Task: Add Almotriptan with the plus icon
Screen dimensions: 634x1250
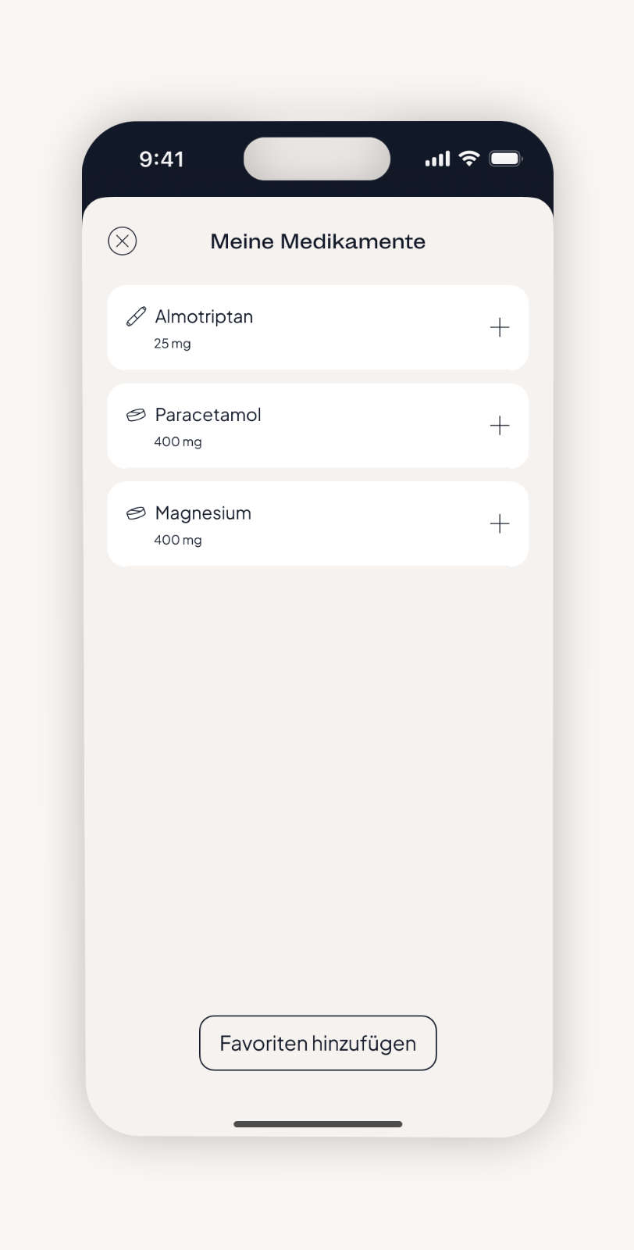Action: pos(500,327)
